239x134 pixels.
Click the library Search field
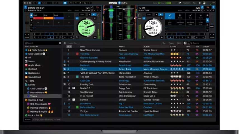click(x=203, y=43)
